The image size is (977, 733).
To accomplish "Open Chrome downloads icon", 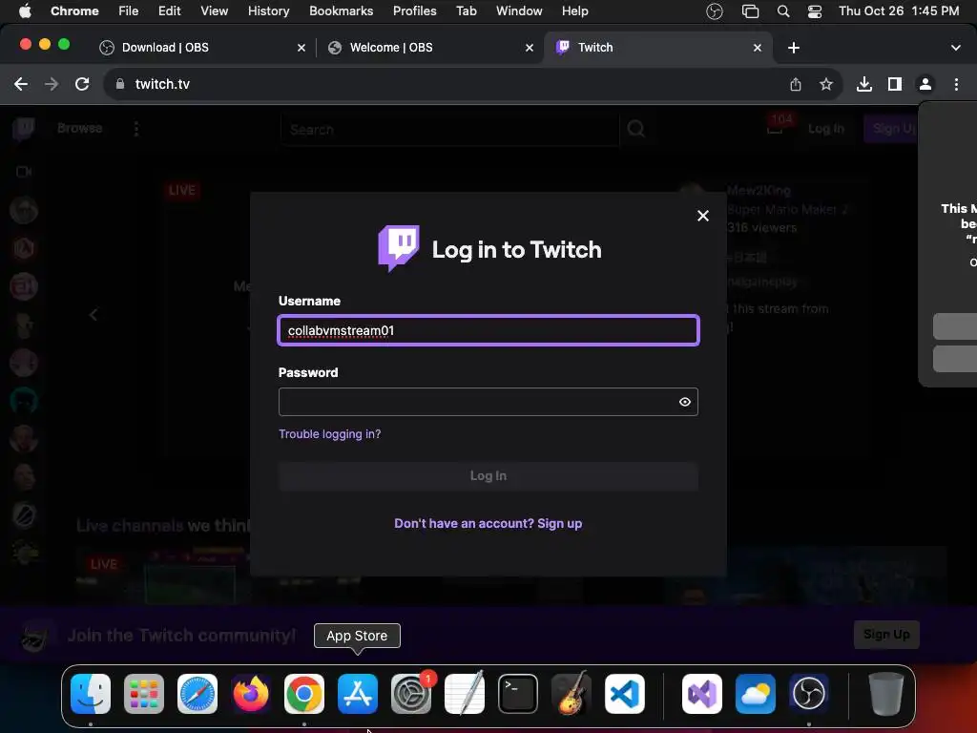I will point(864,84).
